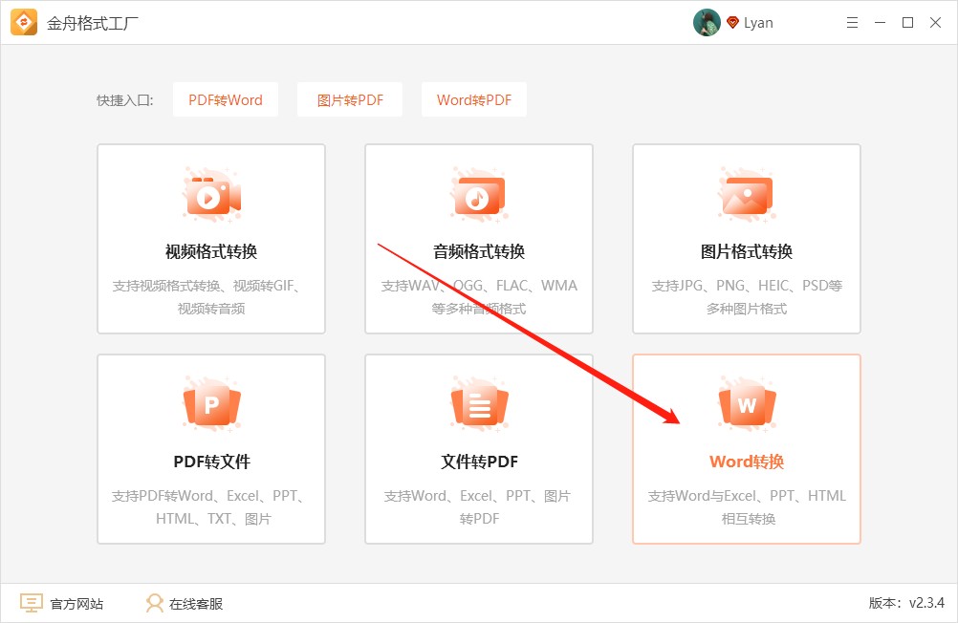Select the 文件转PDF document icon
Viewport: 958px width, 623px height.
[478, 404]
